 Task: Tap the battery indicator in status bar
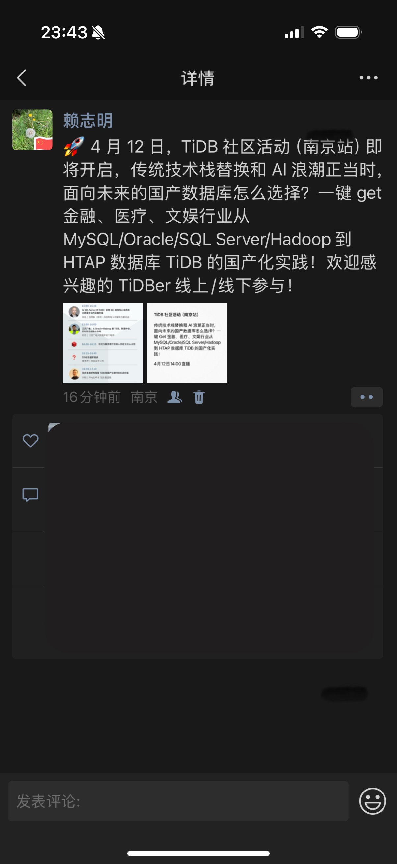pyautogui.click(x=348, y=33)
